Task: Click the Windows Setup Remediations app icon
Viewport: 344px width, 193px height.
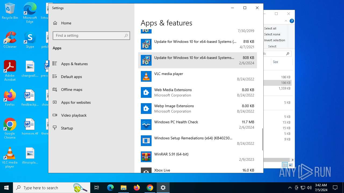Action: click(x=146, y=141)
